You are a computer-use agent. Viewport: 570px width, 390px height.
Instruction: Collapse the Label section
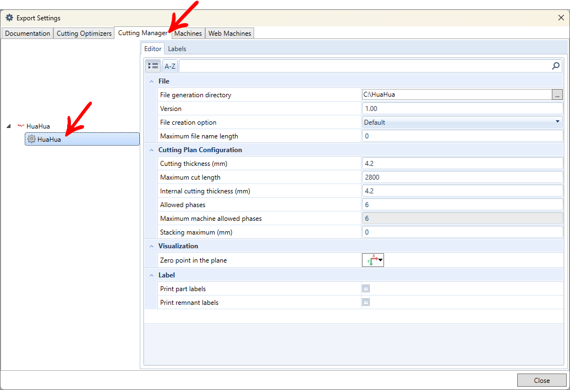pyautogui.click(x=152, y=275)
